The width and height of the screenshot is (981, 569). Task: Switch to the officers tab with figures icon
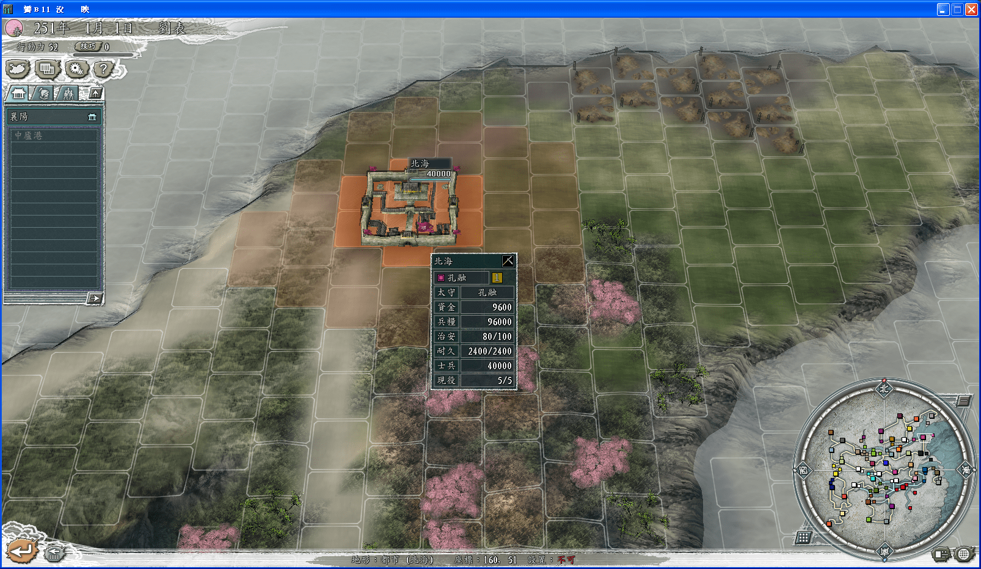click(x=68, y=93)
